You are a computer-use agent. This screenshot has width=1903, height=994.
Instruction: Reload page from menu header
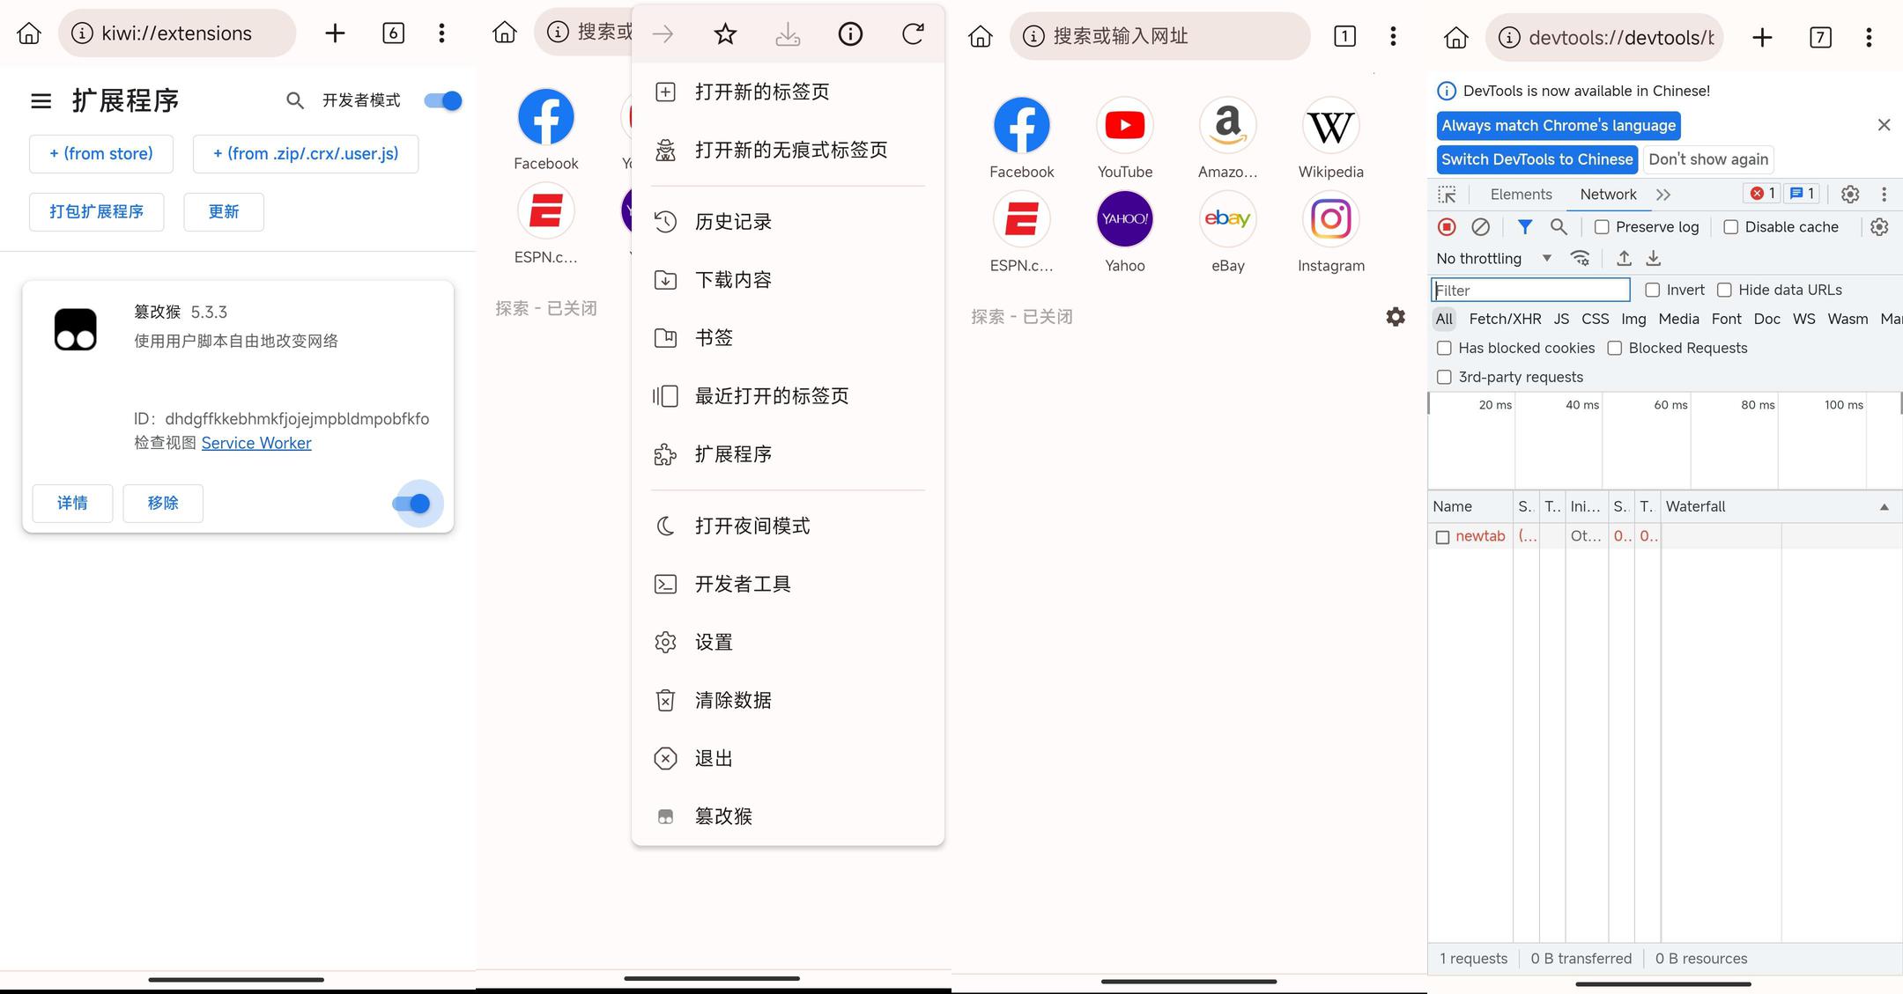(913, 34)
